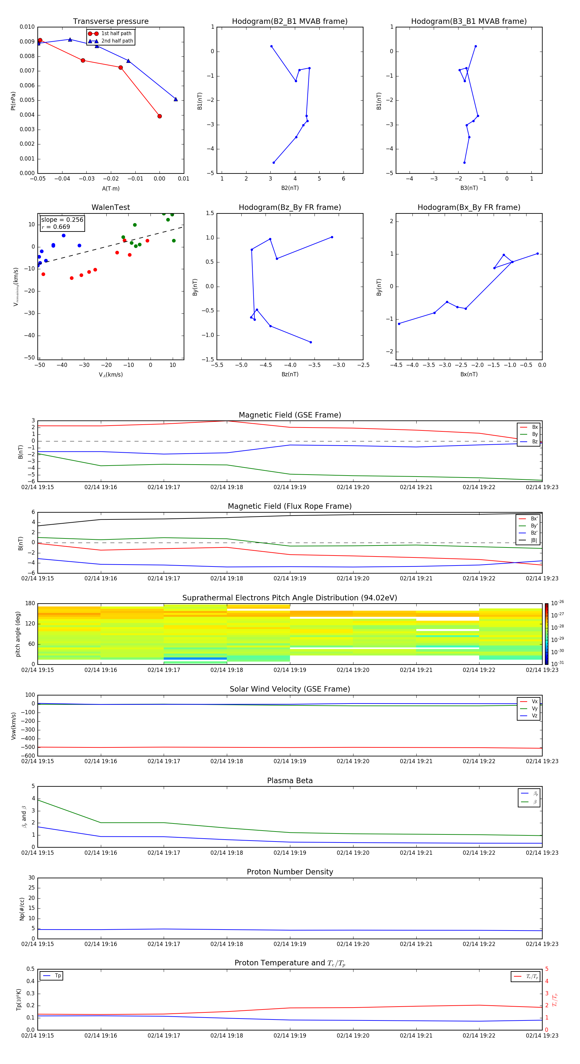Viewport: 580px width, 1064px height.
Task: Click the 'Proton Number Density' title
Action: coord(290,872)
